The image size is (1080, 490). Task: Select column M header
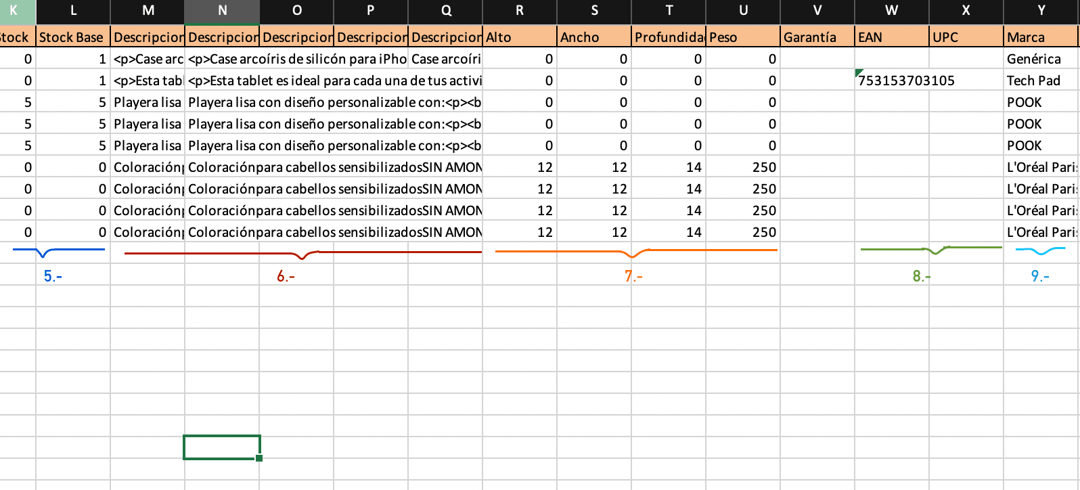pos(148,11)
